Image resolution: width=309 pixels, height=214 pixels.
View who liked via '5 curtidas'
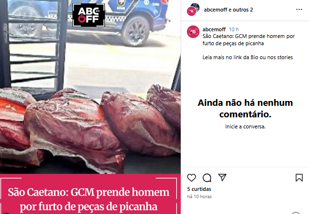tap(199, 189)
